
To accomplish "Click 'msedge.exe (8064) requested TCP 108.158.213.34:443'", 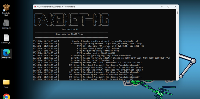I will click(88, 67).
